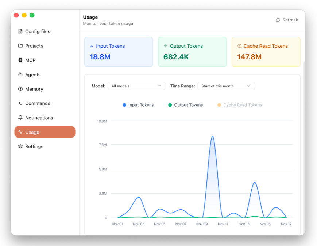Click the Commands terminal prompt icon
This screenshot has width=317, height=246.
(20, 103)
